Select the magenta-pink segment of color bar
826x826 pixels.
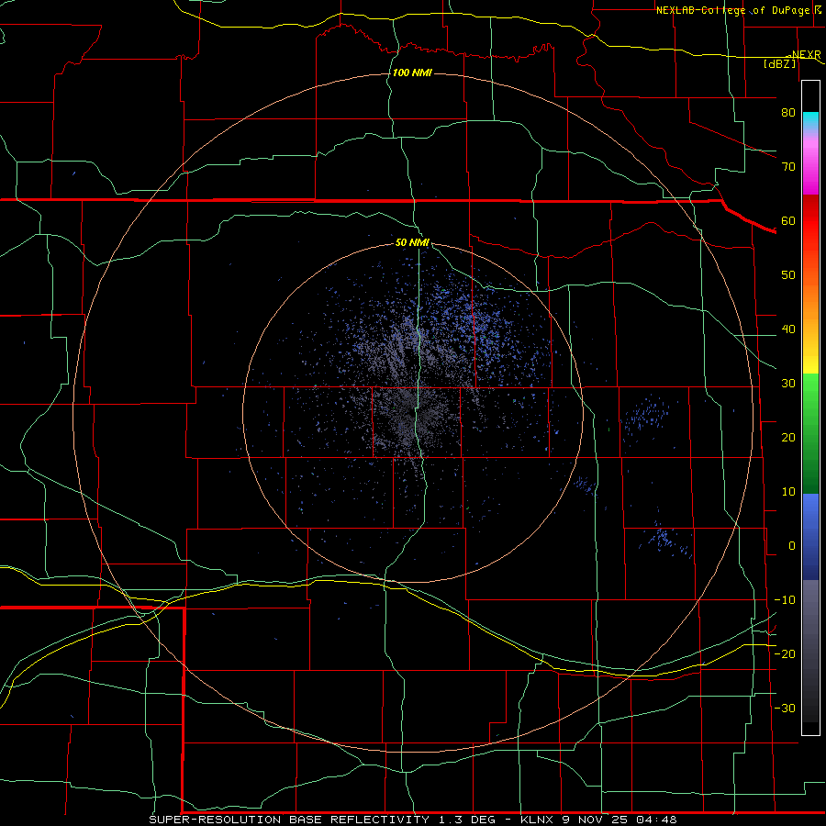pos(810,166)
